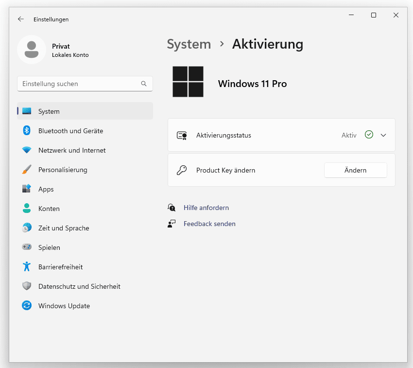Click the Netzwerk Wi-Fi icon

click(x=27, y=150)
